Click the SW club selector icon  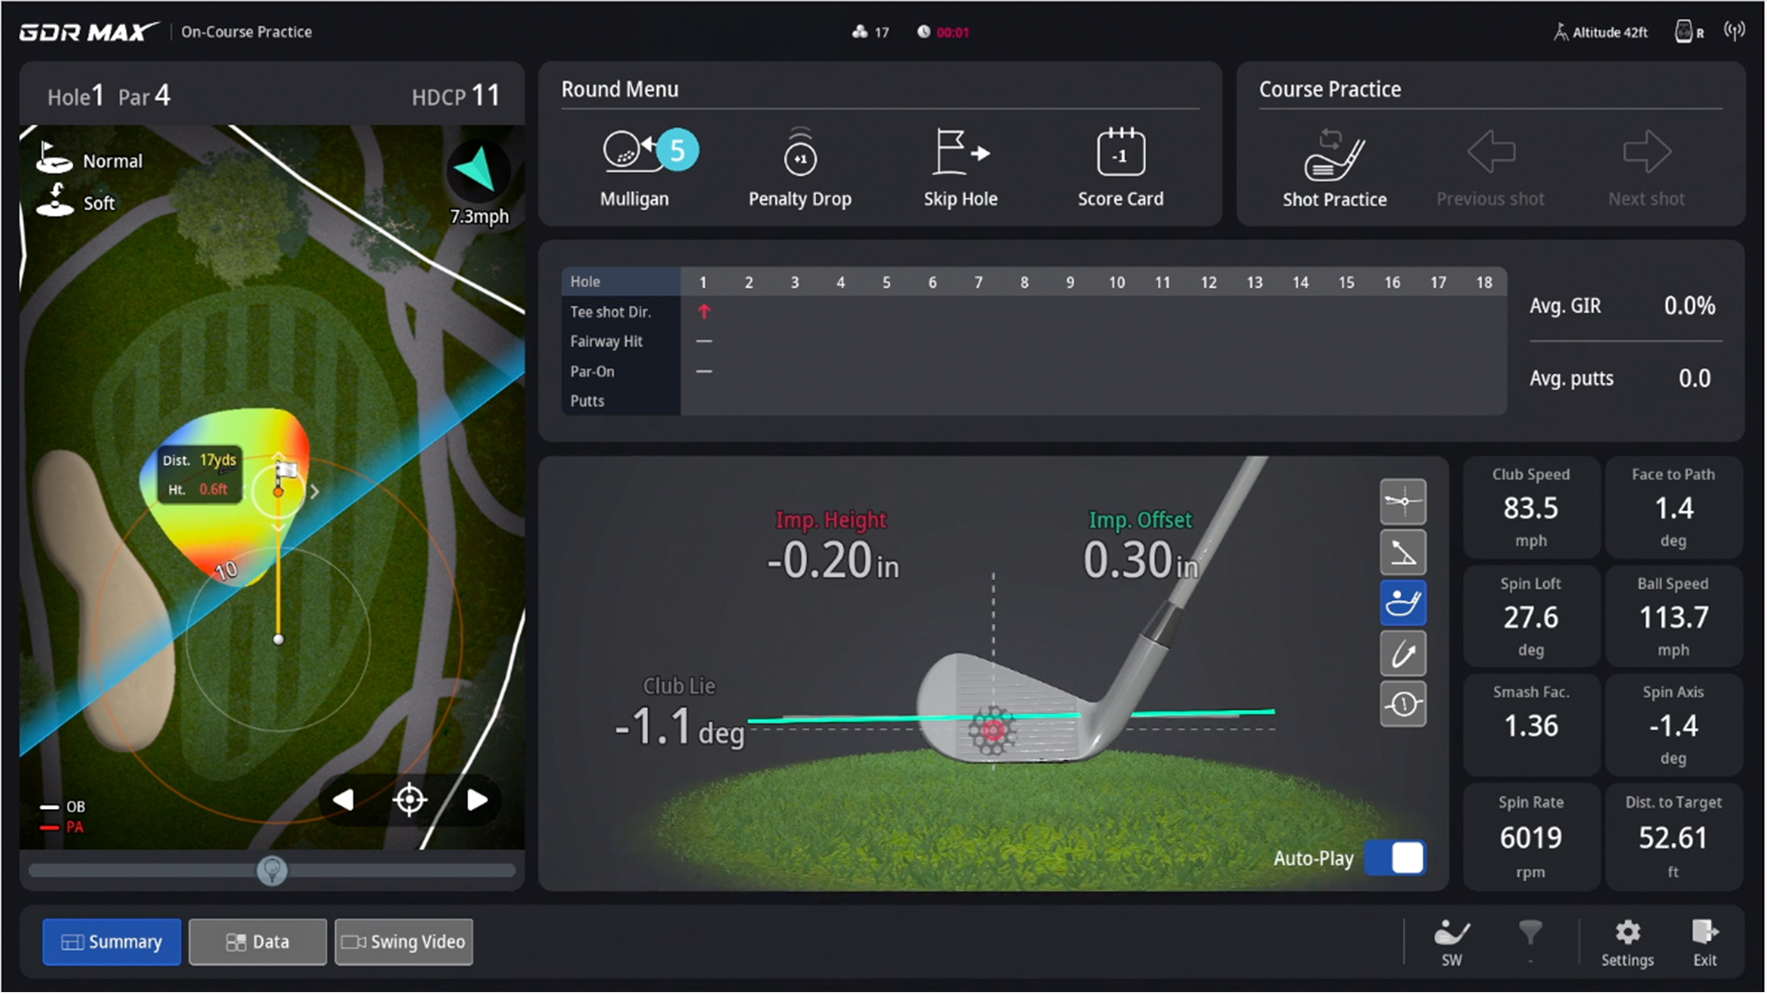click(x=1452, y=941)
